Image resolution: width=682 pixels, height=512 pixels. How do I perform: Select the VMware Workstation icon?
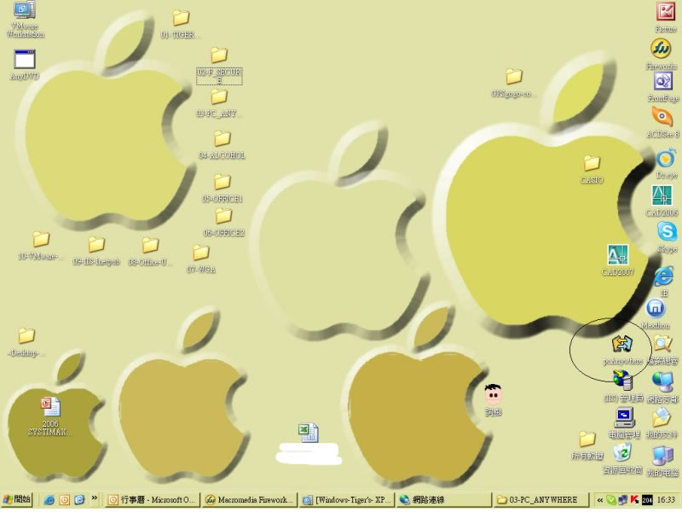pos(24,11)
